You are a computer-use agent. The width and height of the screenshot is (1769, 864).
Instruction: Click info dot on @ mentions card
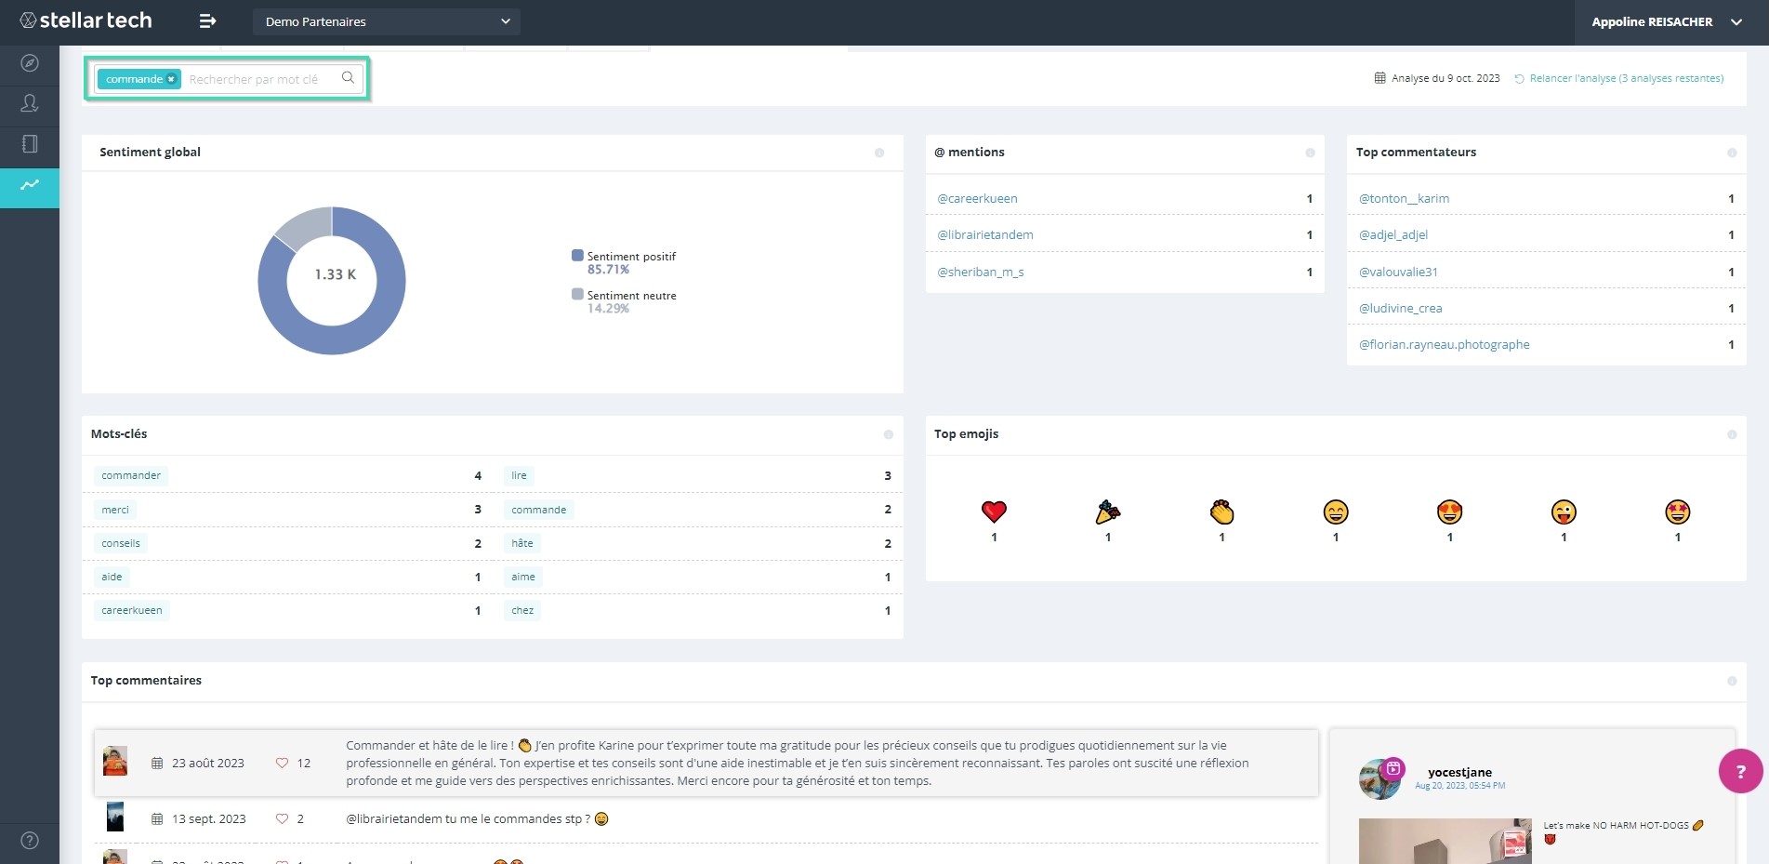pos(1310,153)
